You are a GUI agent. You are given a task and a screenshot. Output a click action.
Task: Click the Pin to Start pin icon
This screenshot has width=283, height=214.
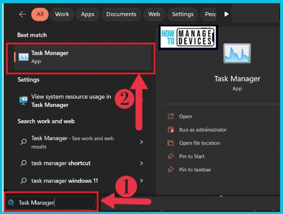tap(171, 156)
